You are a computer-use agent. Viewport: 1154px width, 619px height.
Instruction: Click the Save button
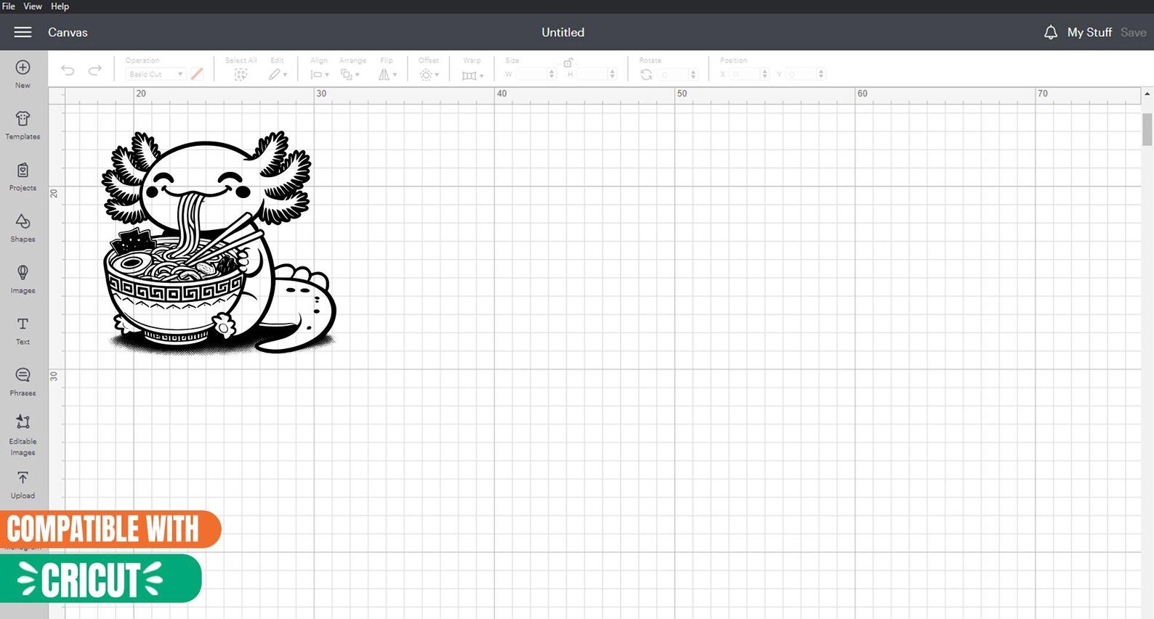click(1133, 32)
